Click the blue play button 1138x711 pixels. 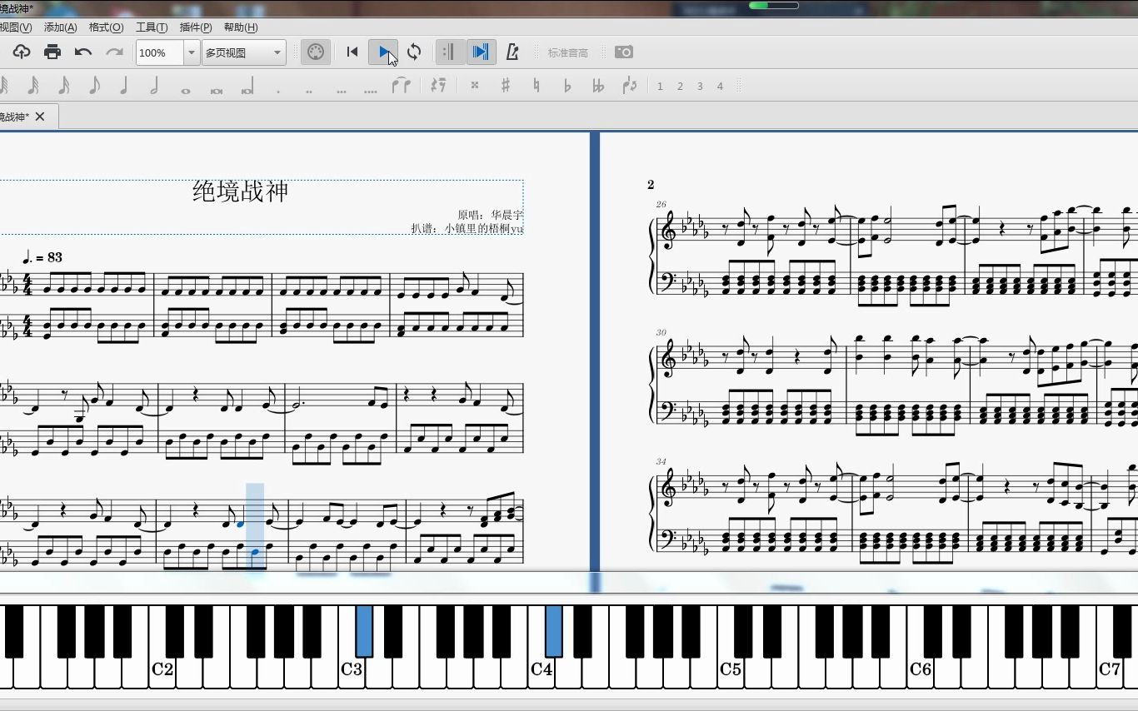383,52
